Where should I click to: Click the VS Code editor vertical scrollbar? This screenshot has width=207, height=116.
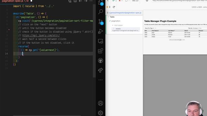pyautogui.click(x=94, y=41)
